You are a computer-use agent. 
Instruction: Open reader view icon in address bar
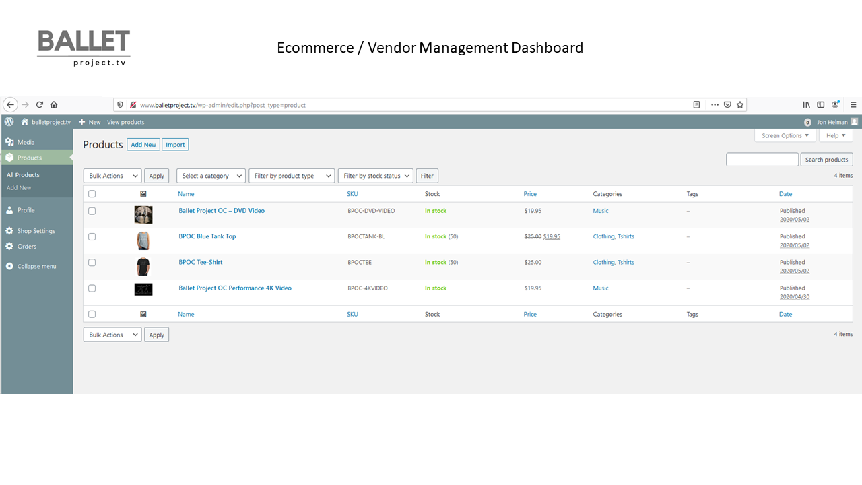(696, 105)
